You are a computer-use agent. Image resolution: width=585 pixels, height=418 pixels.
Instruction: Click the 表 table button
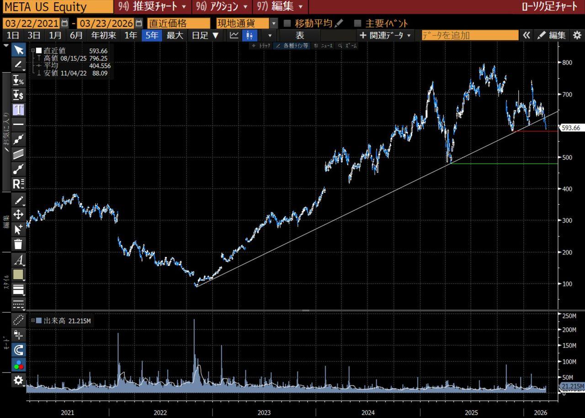299,35
